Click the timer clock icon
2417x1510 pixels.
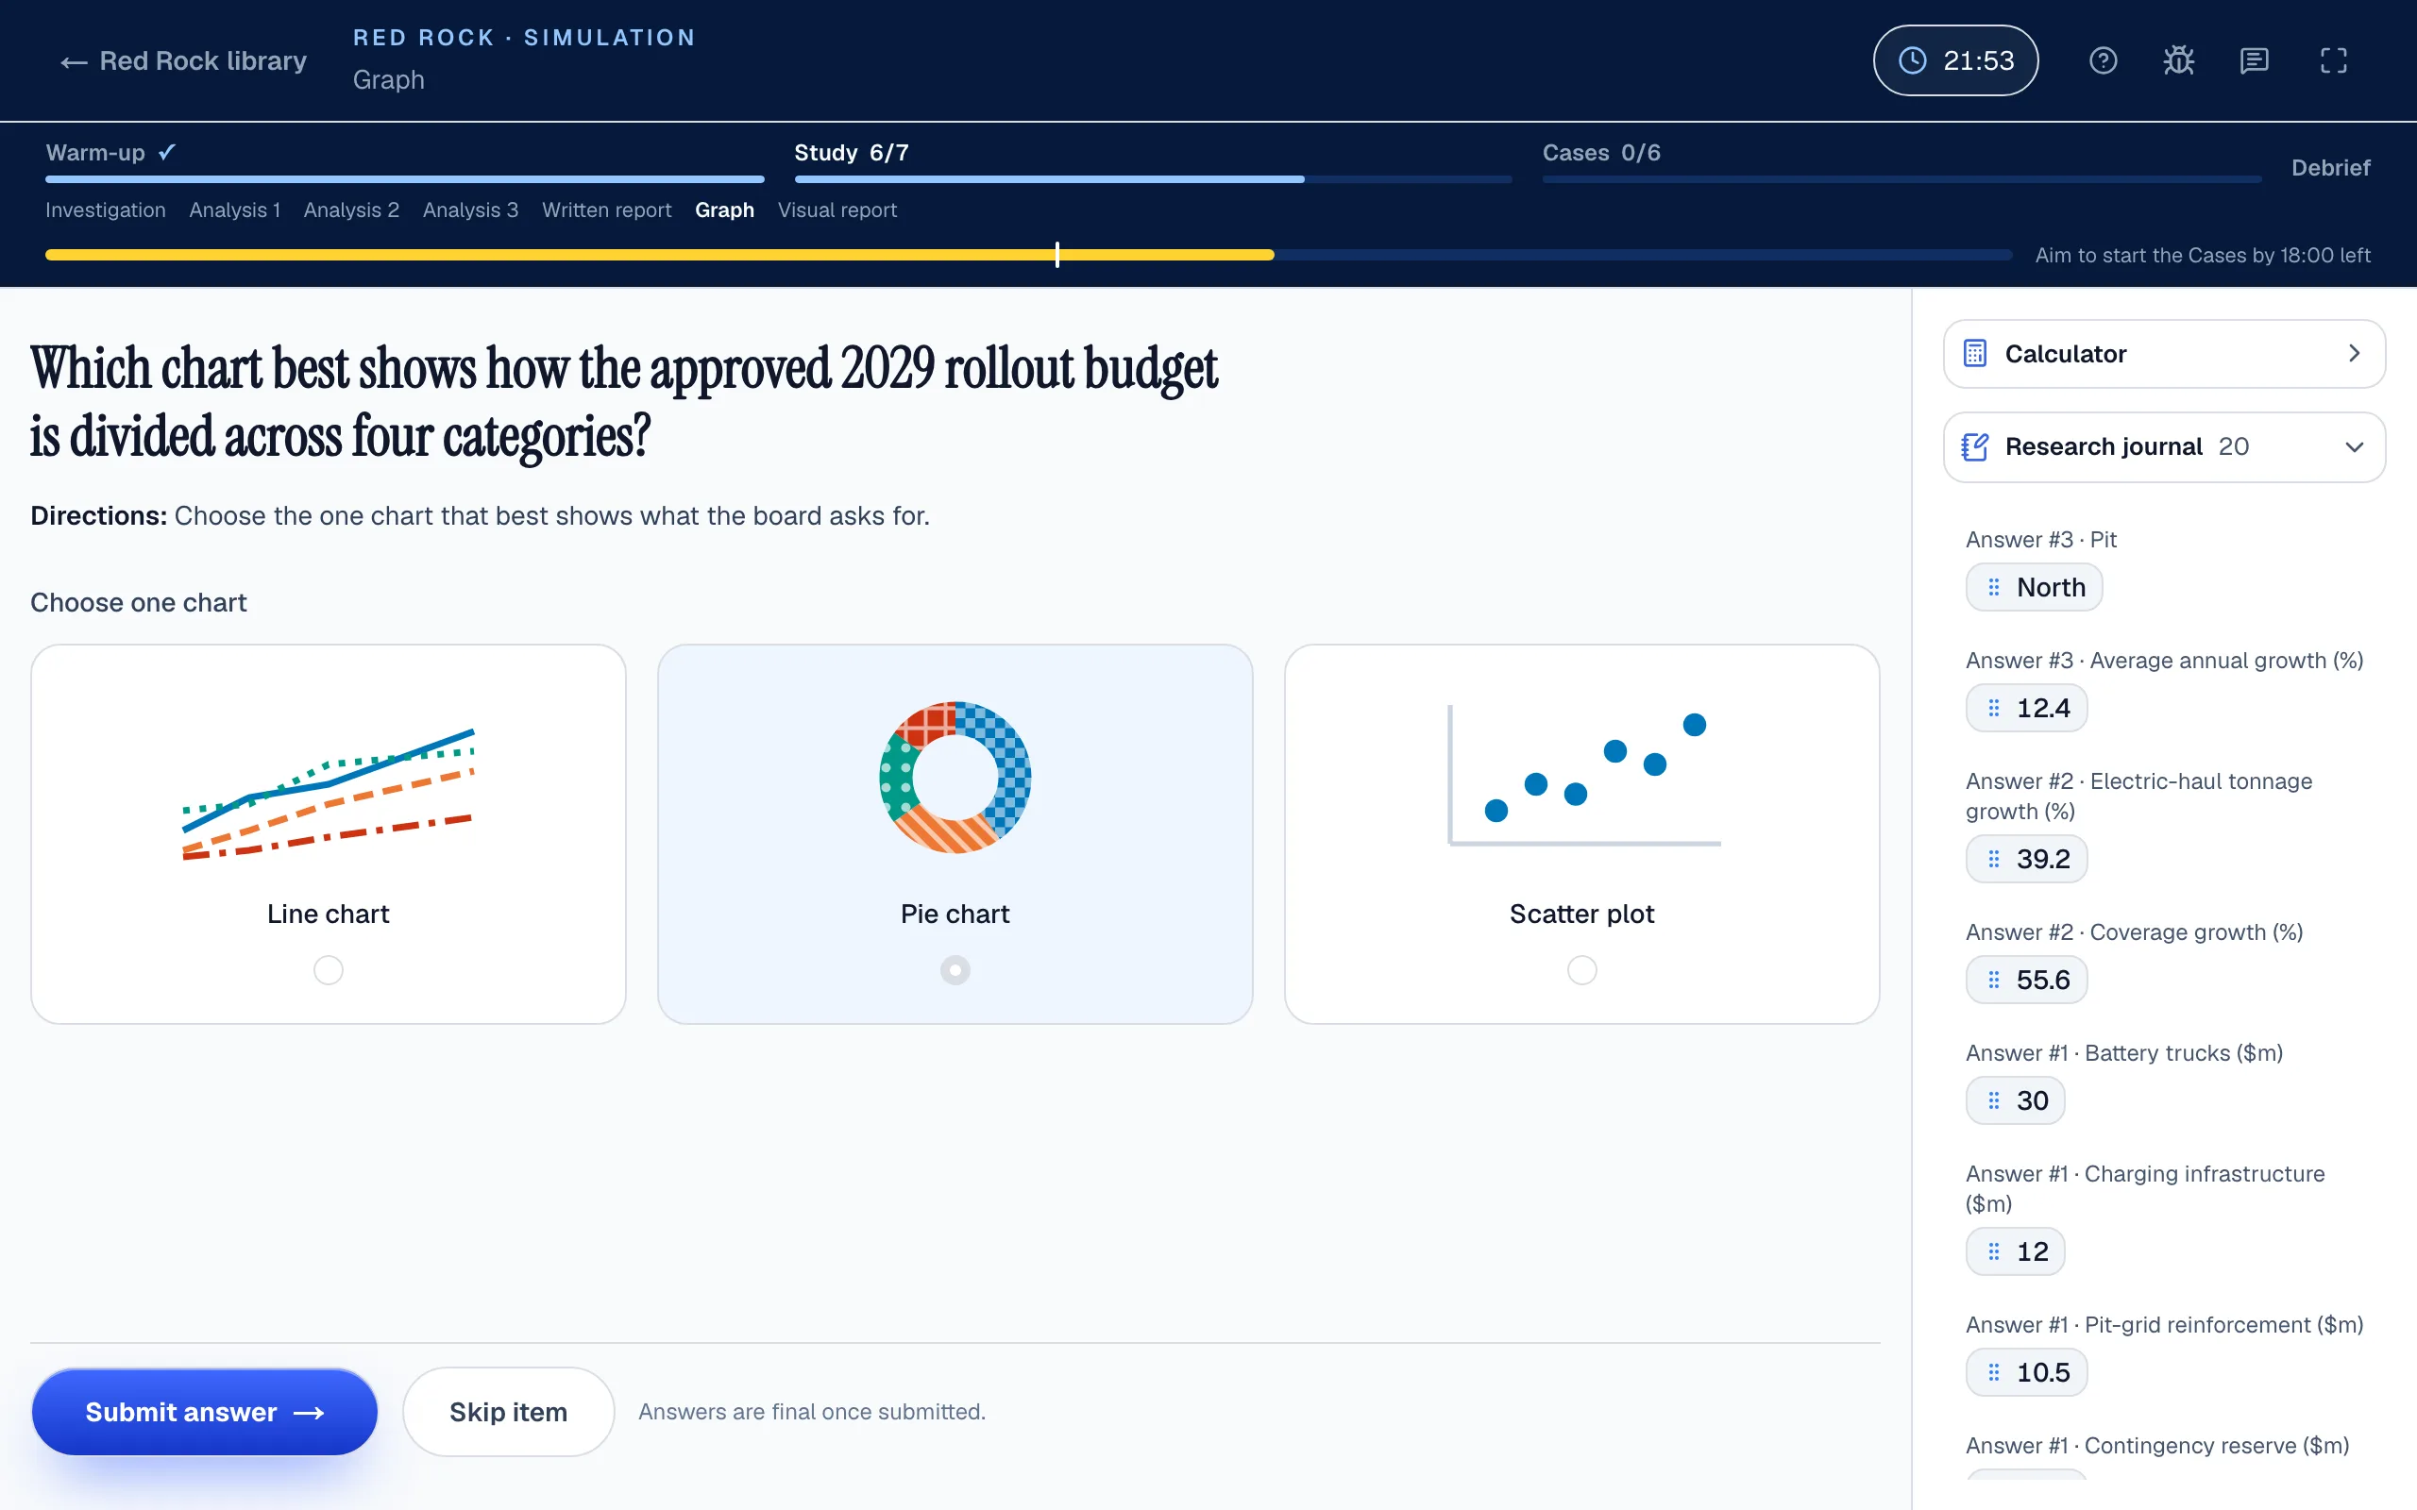click(x=1912, y=61)
